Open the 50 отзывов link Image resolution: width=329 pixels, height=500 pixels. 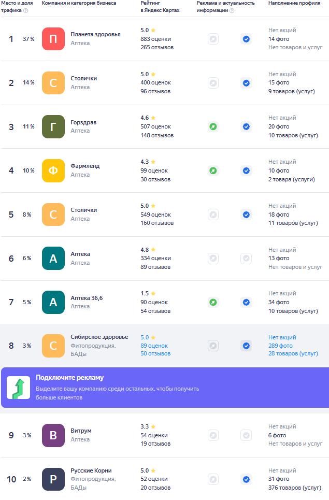(x=155, y=354)
